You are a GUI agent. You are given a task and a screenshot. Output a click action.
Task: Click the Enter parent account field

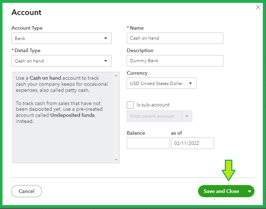pyautogui.click(x=154, y=116)
